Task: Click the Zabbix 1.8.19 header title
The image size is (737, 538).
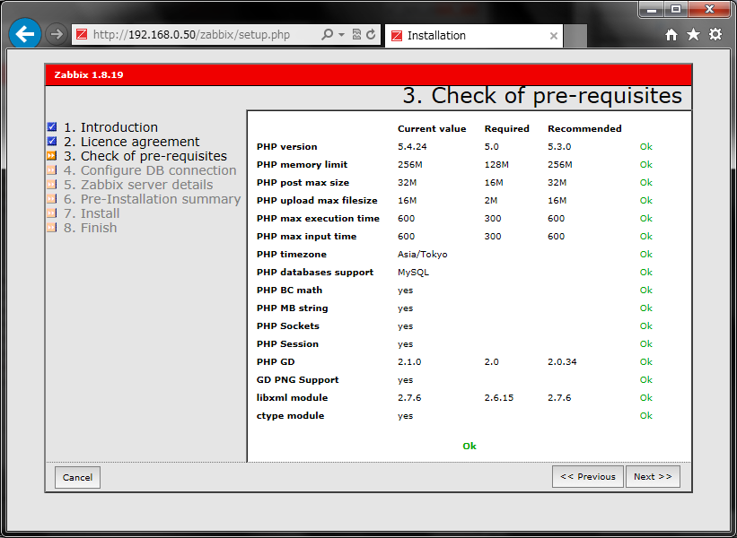Action: 89,74
